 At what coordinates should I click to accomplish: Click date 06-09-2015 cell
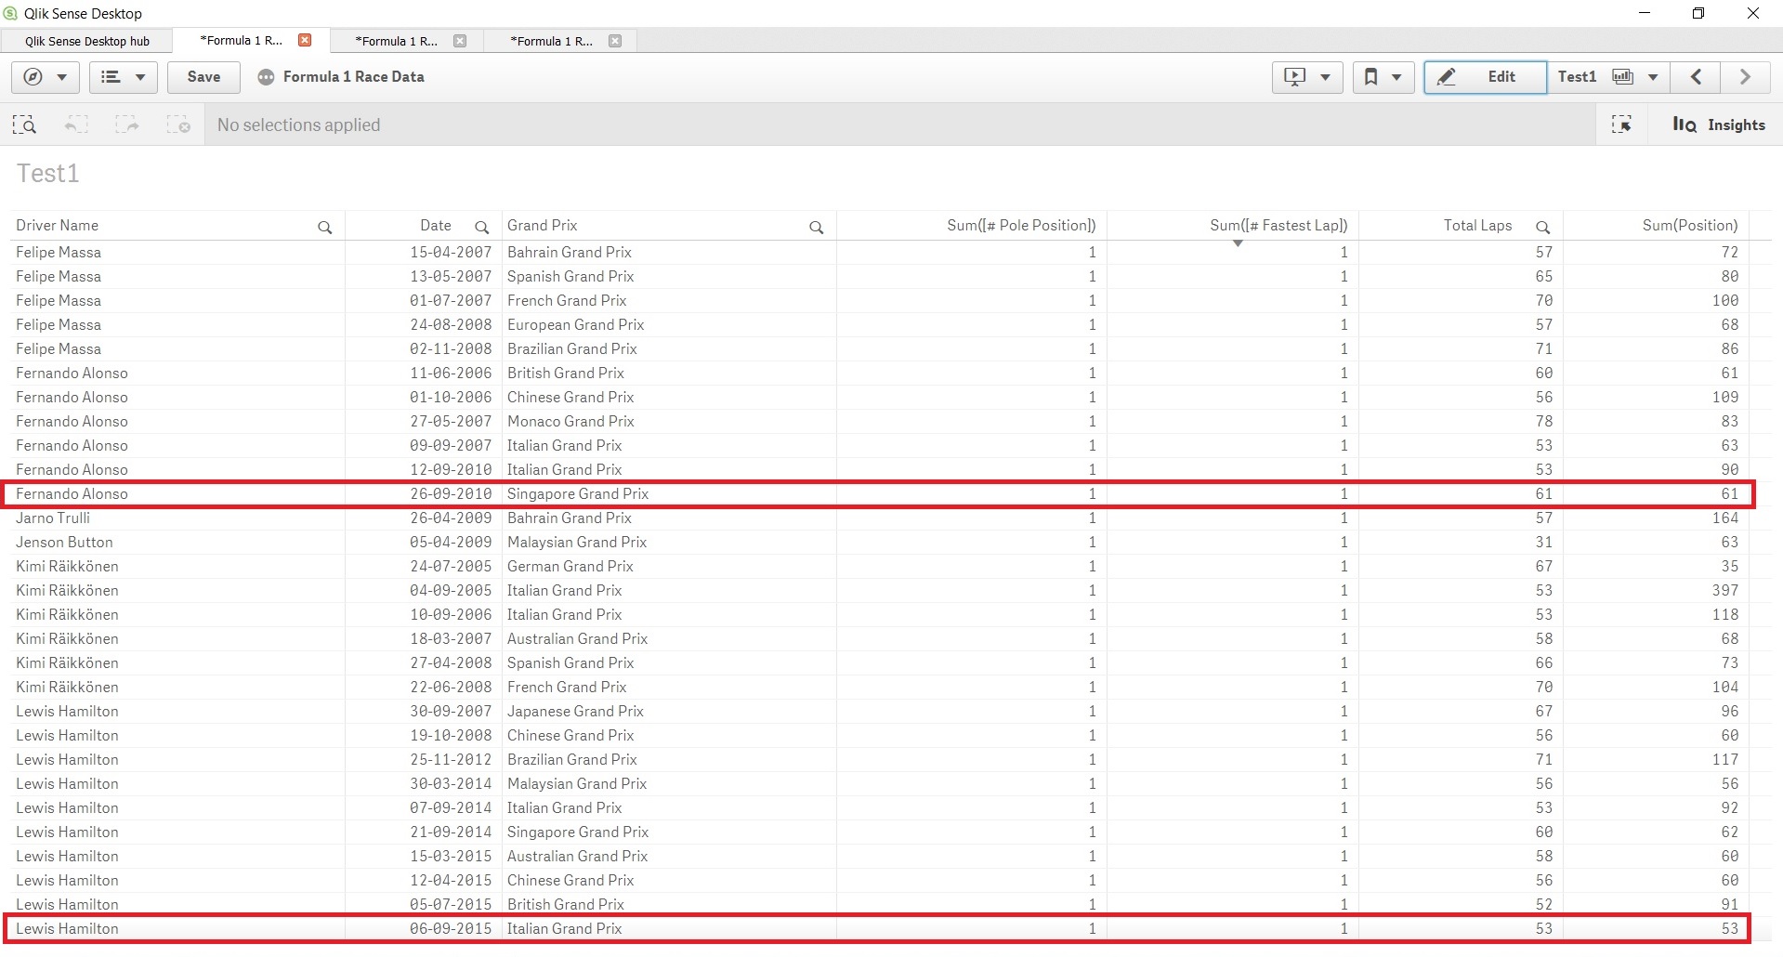click(x=424, y=929)
